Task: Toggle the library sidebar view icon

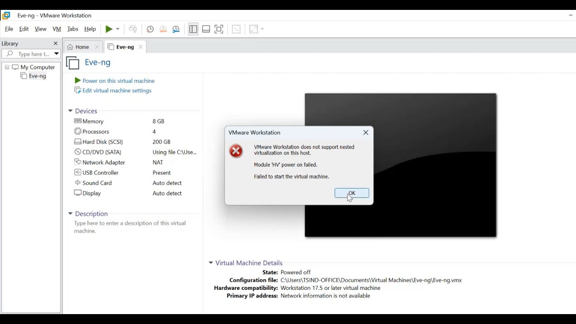Action: coord(193,29)
